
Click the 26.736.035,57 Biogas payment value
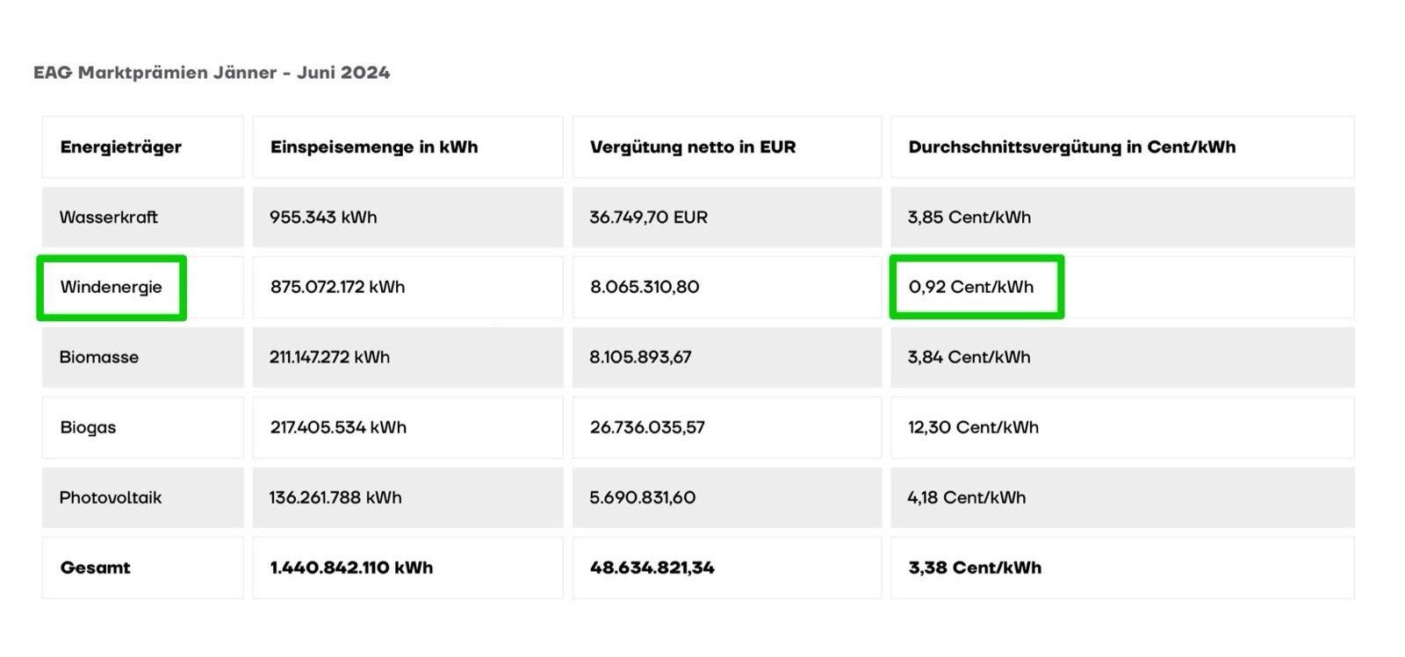click(648, 427)
